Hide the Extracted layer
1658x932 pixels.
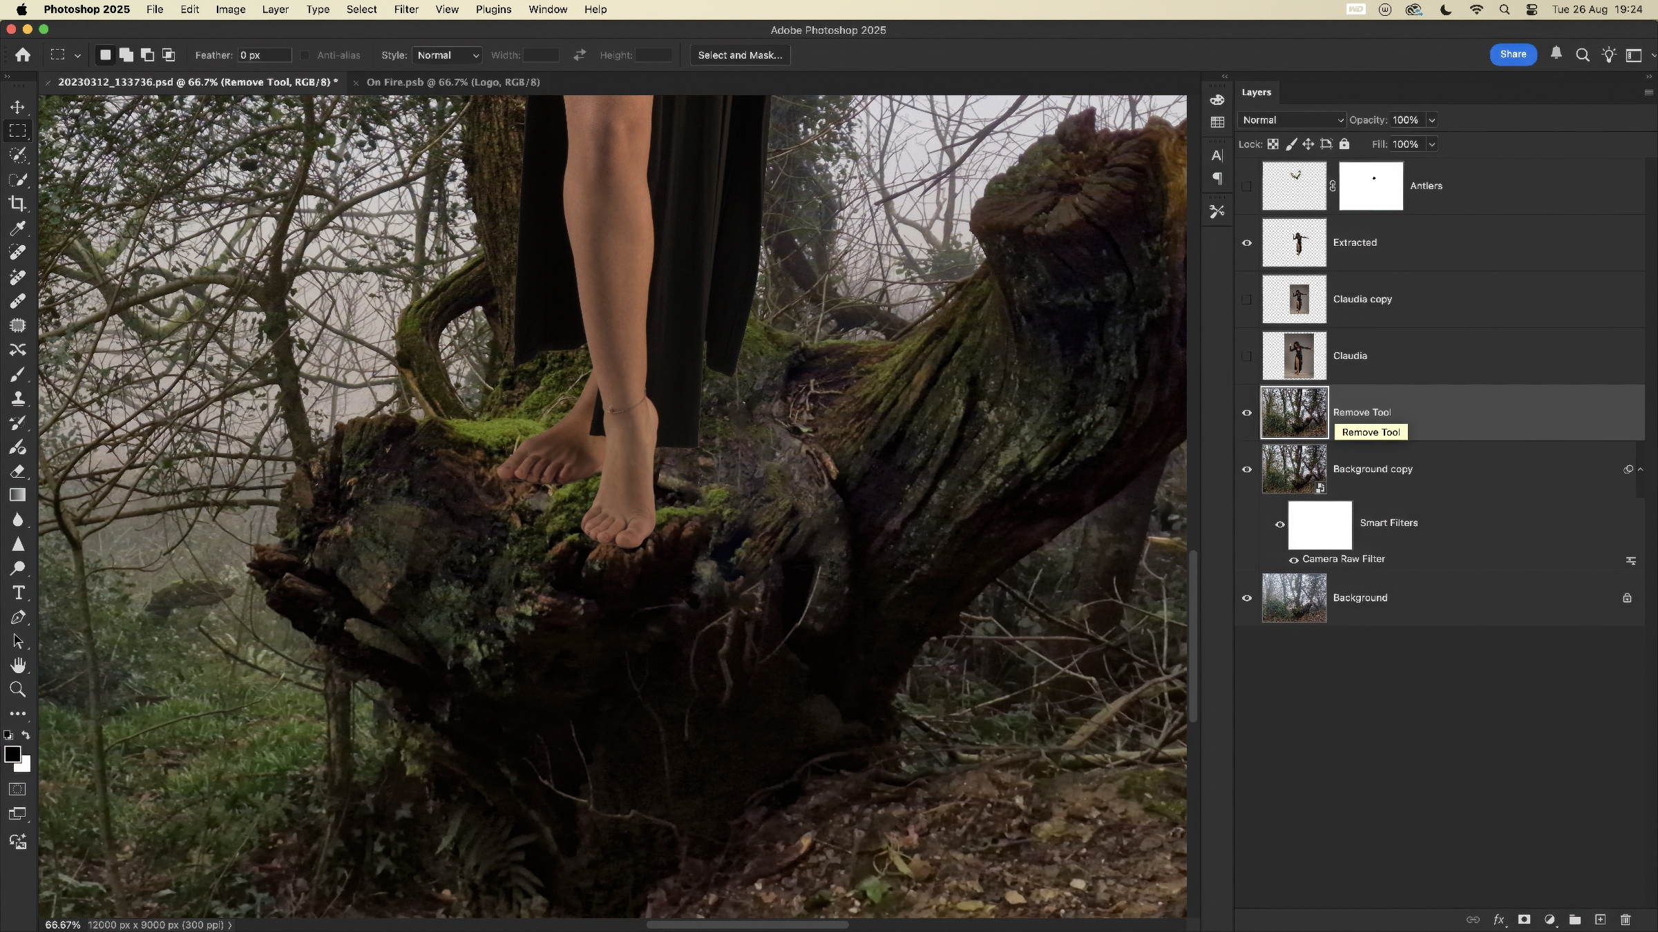pyautogui.click(x=1247, y=243)
